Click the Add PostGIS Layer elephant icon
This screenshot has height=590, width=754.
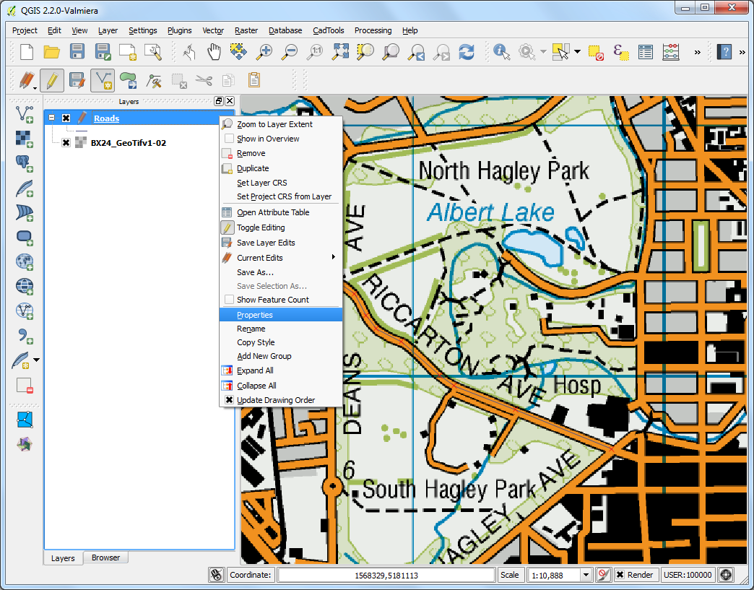coord(25,162)
